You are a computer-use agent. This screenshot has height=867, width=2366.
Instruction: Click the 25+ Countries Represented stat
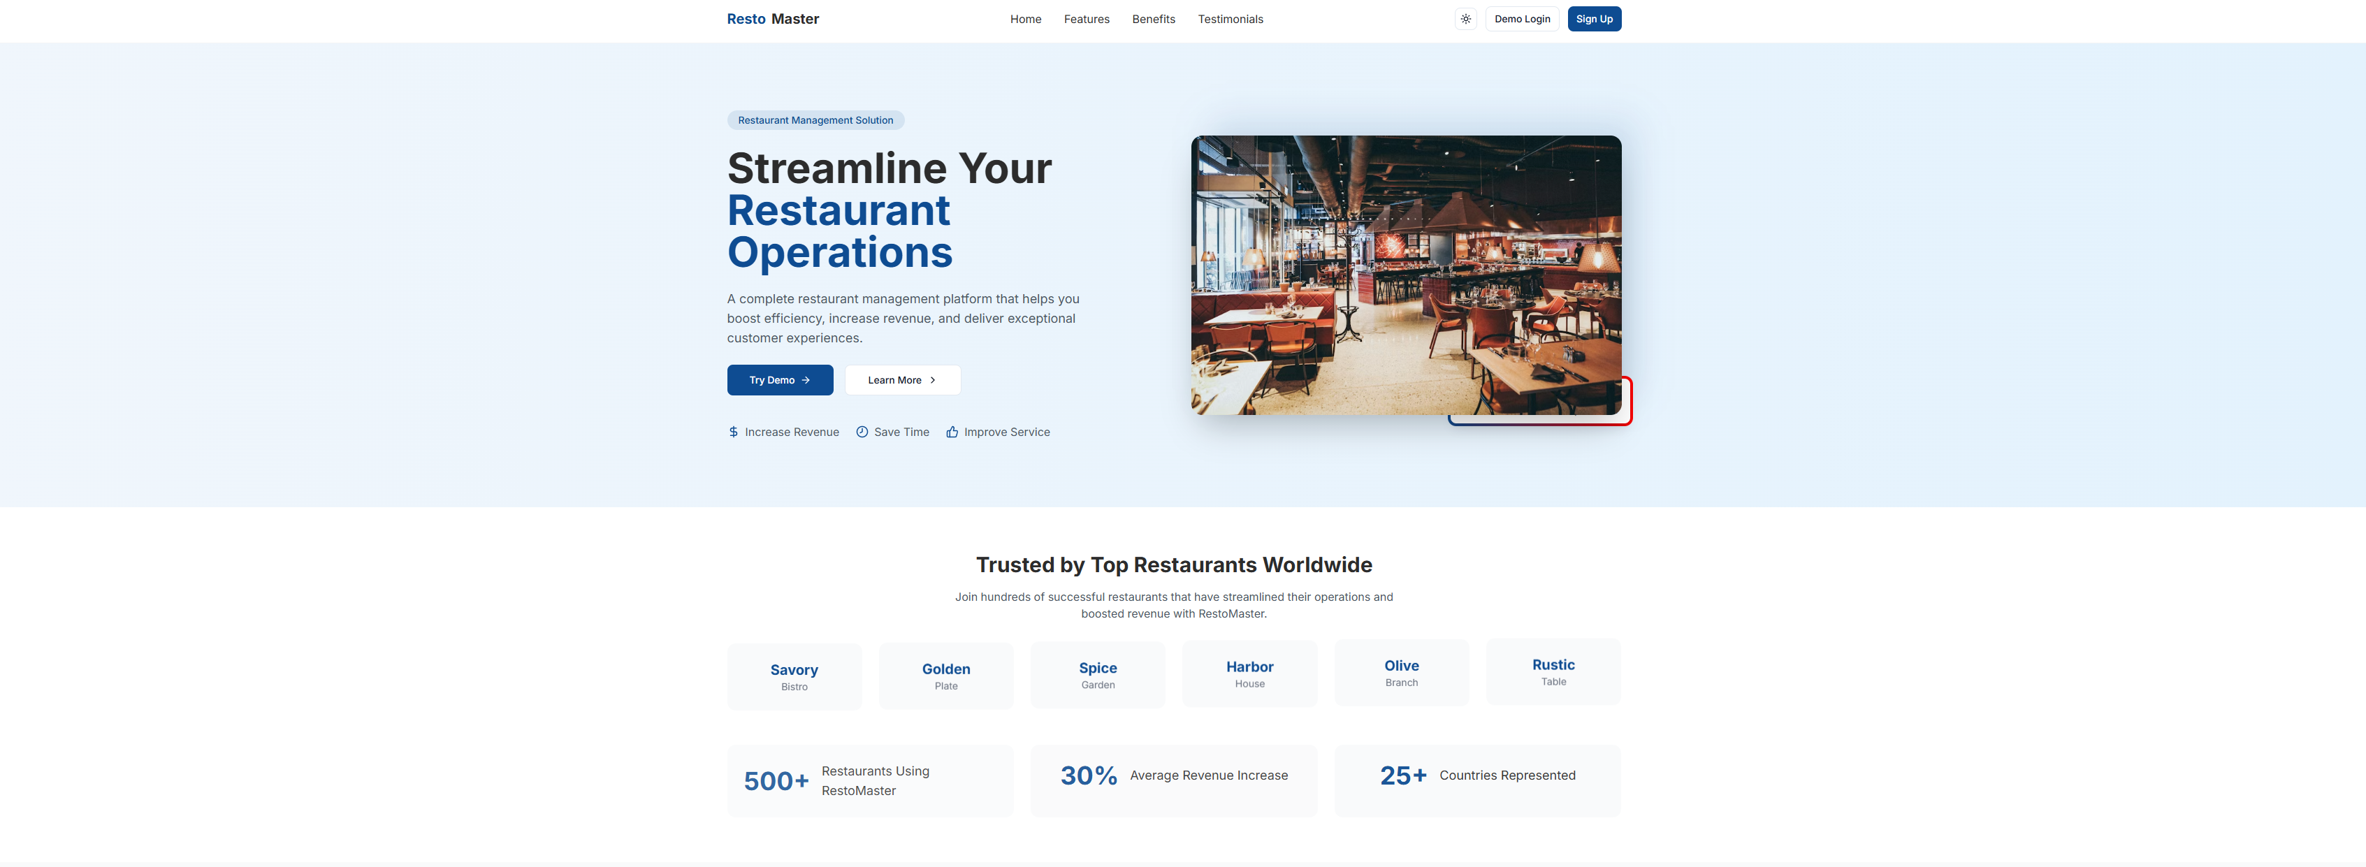[1477, 780]
